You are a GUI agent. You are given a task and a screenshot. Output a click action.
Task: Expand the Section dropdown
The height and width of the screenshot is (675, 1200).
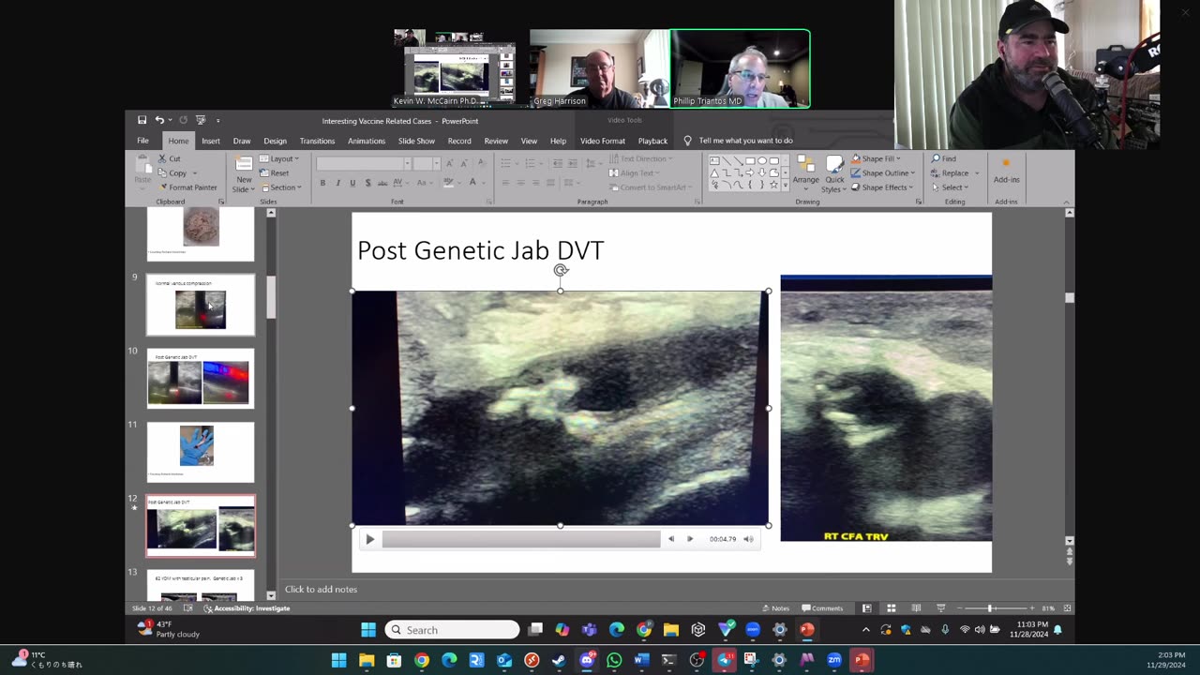280,187
